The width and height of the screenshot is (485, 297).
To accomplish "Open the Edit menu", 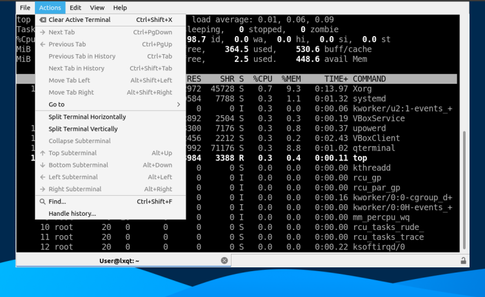I will [x=75, y=8].
